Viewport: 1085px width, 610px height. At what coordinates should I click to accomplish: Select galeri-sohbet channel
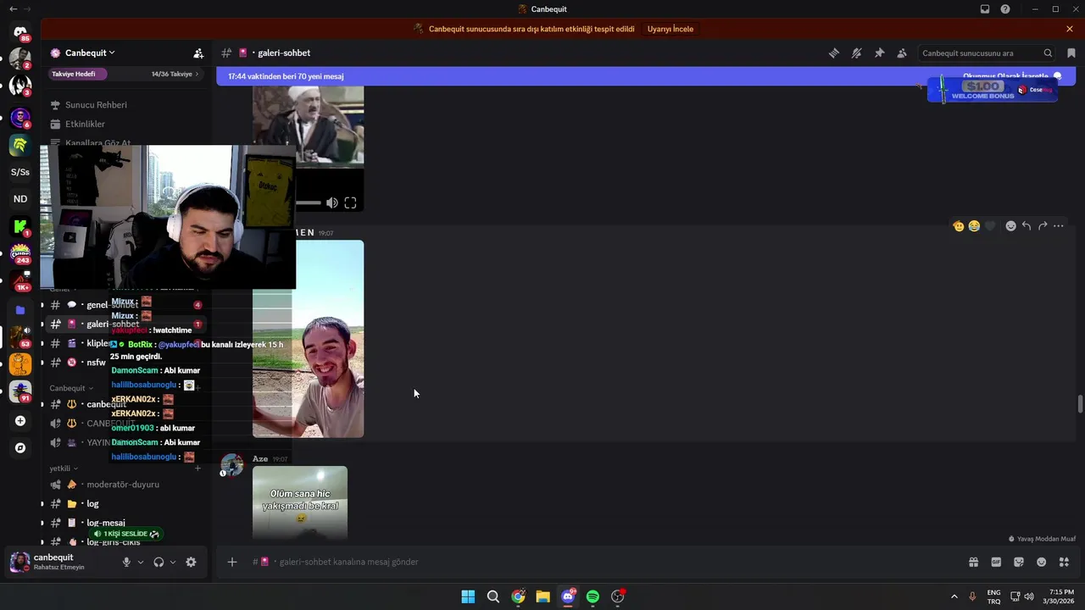click(125, 324)
